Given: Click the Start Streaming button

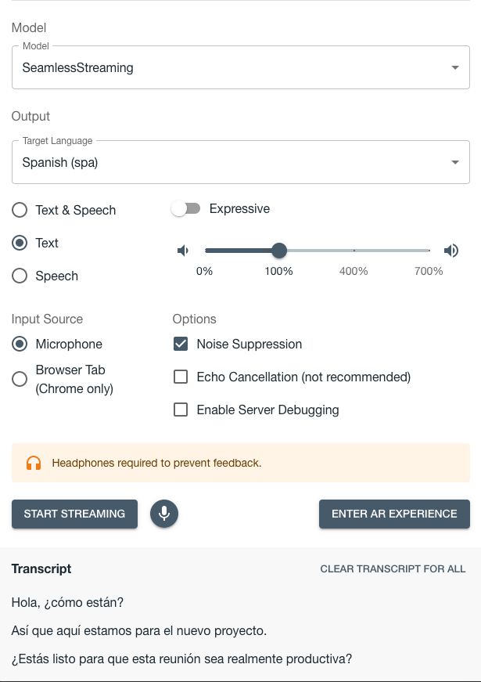Looking at the screenshot, I should click(74, 514).
